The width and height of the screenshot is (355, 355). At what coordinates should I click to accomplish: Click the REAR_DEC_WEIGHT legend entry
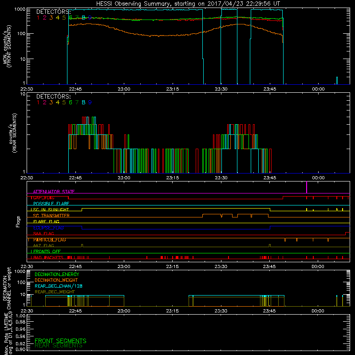(55, 292)
